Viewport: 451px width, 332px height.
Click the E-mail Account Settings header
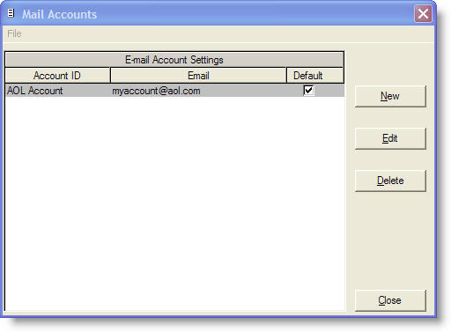(x=174, y=60)
